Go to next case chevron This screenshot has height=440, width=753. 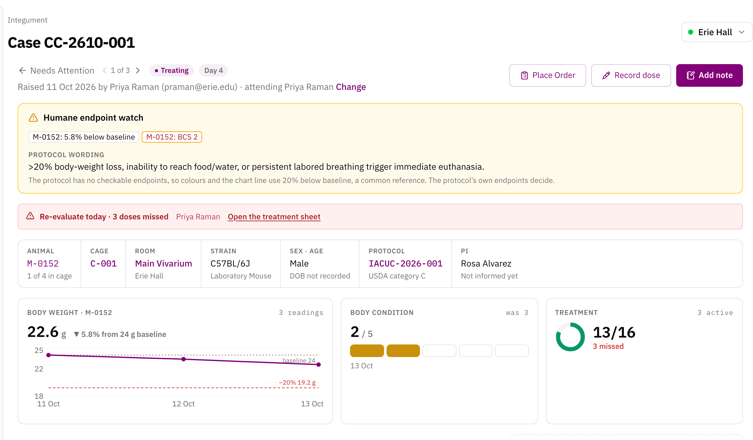(138, 70)
